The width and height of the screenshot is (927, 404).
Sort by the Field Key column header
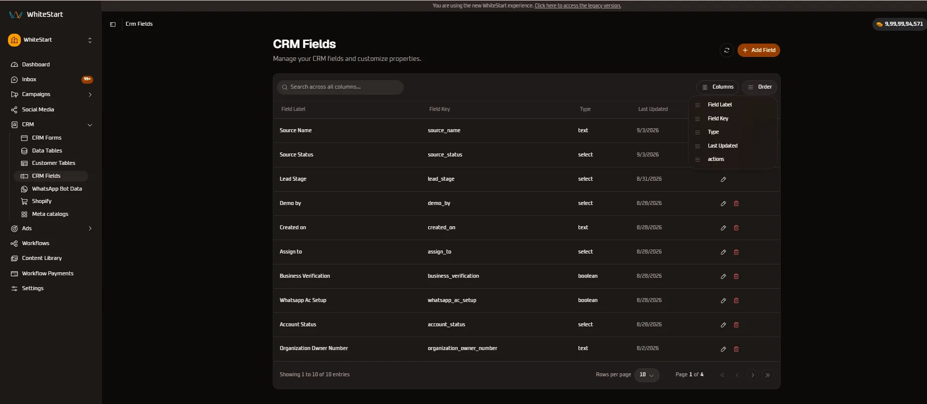(x=439, y=109)
